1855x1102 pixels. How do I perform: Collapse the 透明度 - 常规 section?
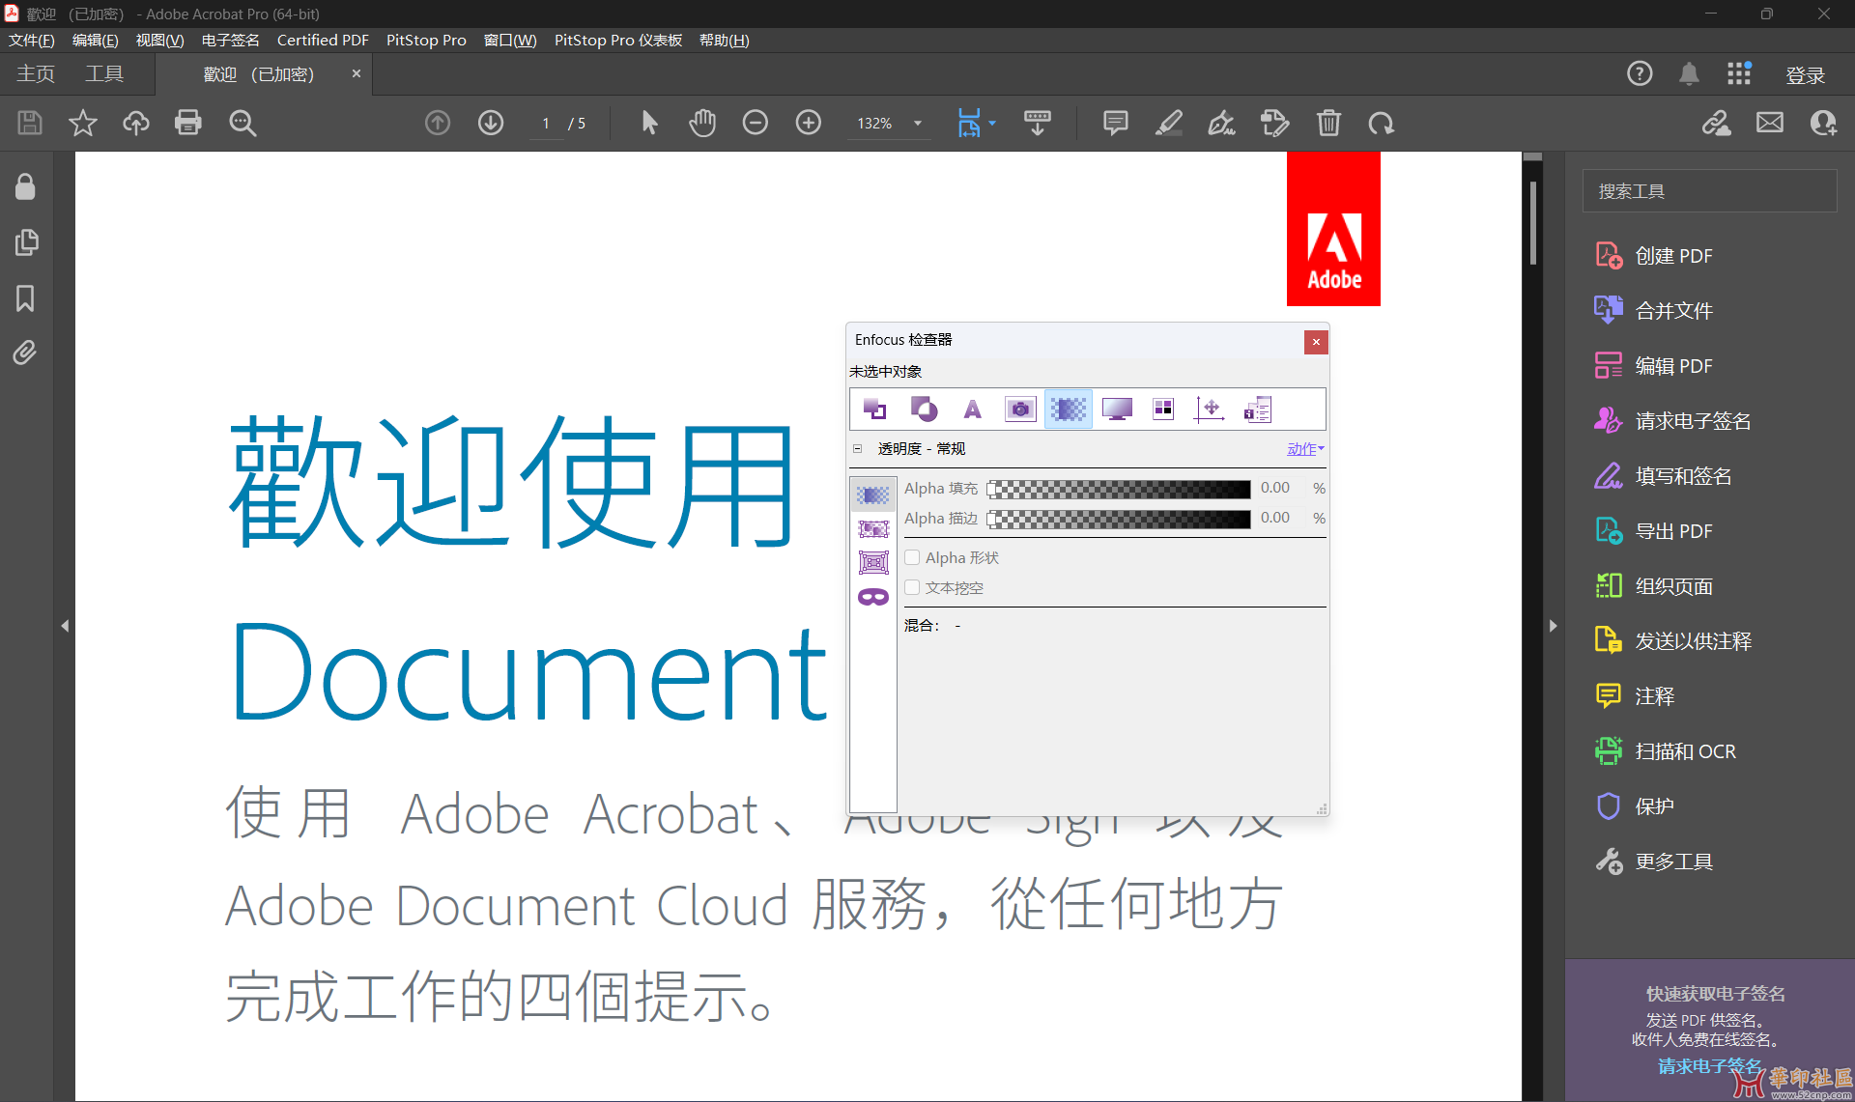pyautogui.click(x=857, y=448)
